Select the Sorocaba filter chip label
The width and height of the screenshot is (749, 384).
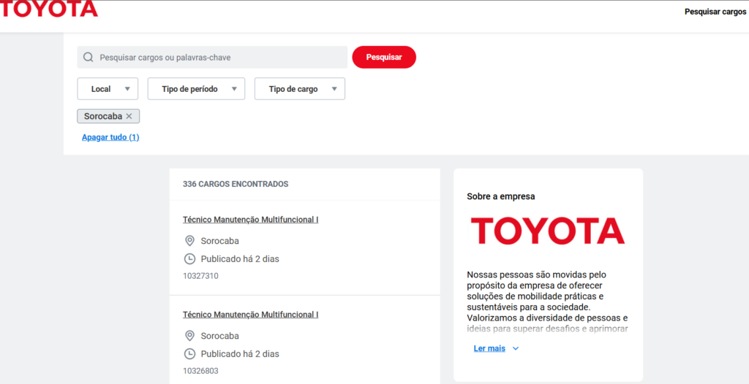point(103,116)
